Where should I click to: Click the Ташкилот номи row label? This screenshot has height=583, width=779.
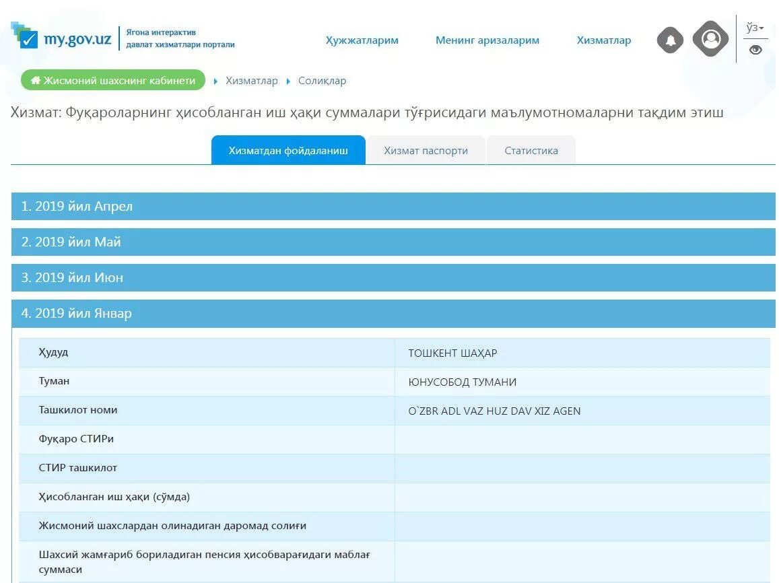tap(78, 410)
